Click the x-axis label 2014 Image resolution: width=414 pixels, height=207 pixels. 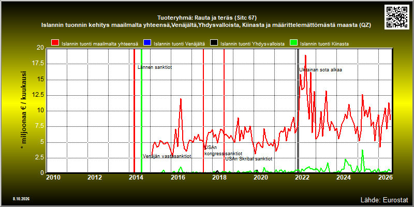pyautogui.click(x=136, y=177)
